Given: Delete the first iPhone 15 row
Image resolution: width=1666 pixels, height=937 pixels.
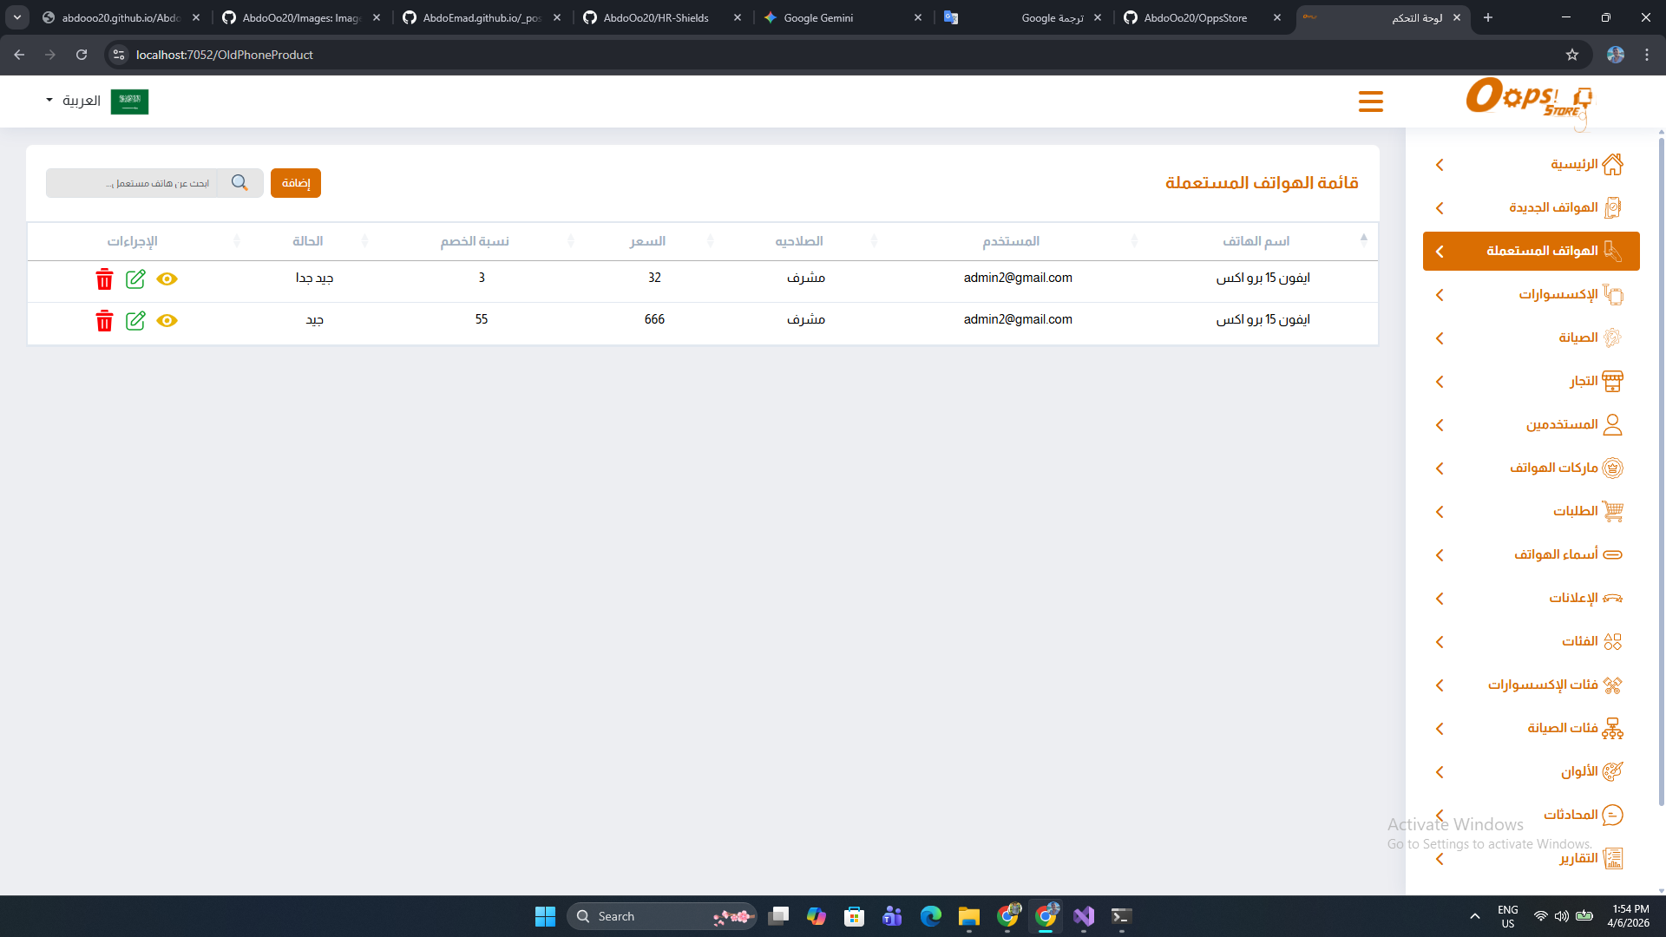Looking at the screenshot, I should [x=104, y=278].
